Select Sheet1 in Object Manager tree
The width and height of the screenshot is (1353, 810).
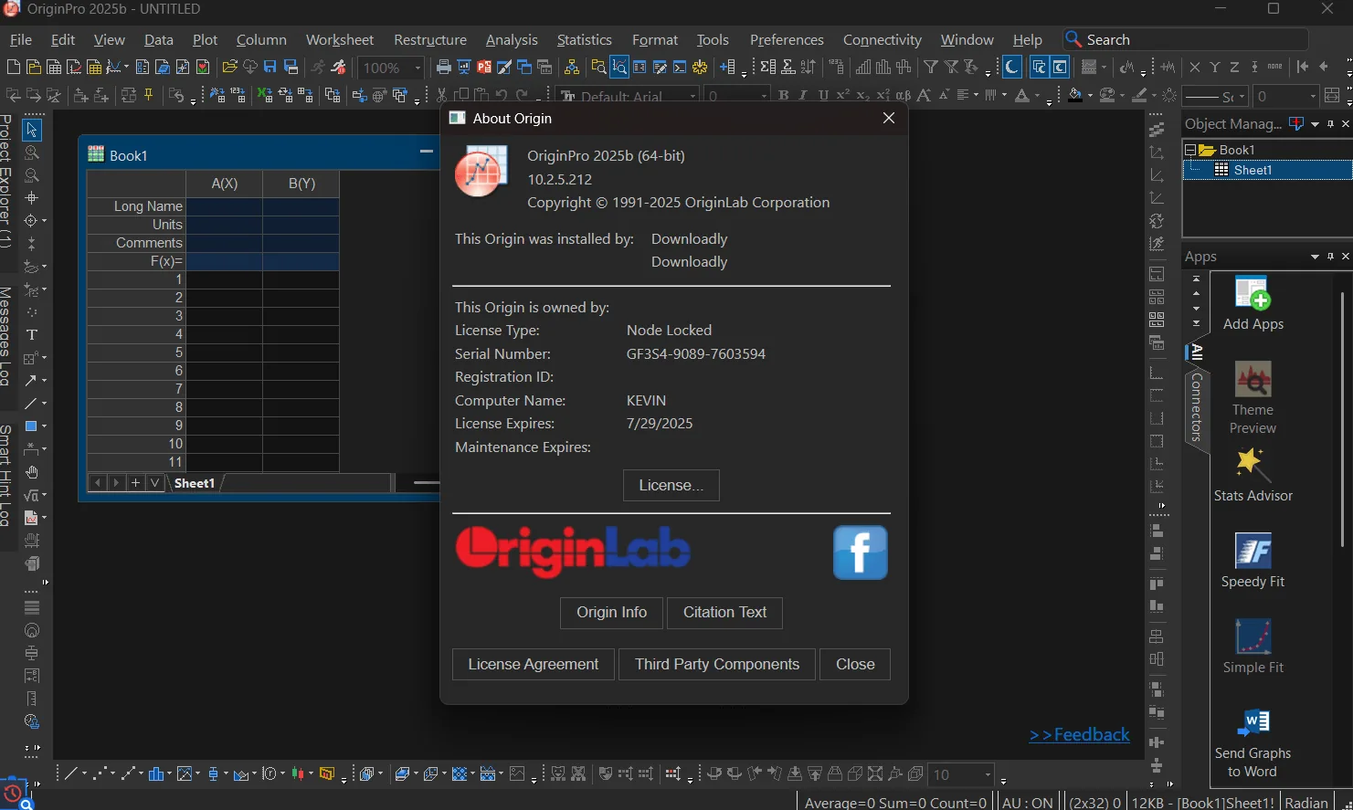[1253, 170]
